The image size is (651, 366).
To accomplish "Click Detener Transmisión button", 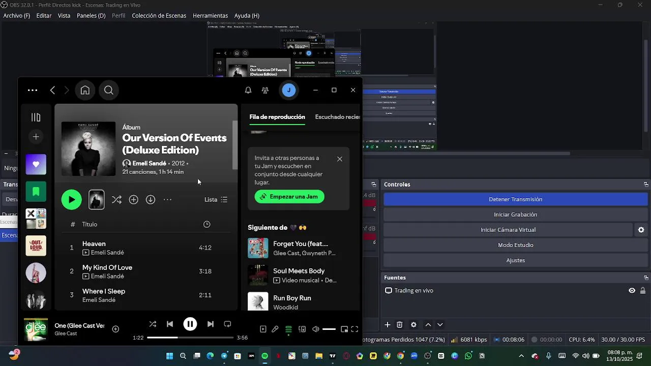I will coord(515,199).
